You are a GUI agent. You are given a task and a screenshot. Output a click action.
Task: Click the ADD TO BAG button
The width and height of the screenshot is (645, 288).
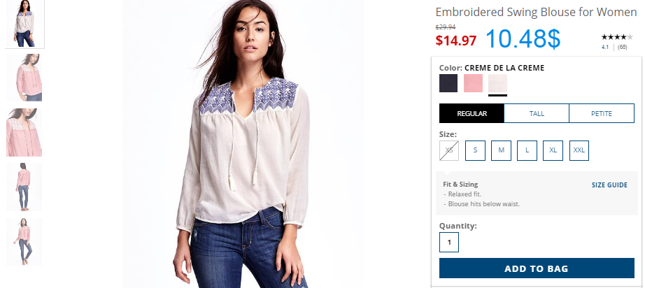537,268
